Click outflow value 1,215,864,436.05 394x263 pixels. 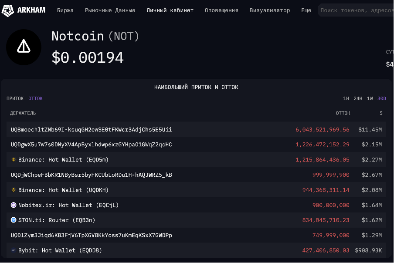pos(323,160)
